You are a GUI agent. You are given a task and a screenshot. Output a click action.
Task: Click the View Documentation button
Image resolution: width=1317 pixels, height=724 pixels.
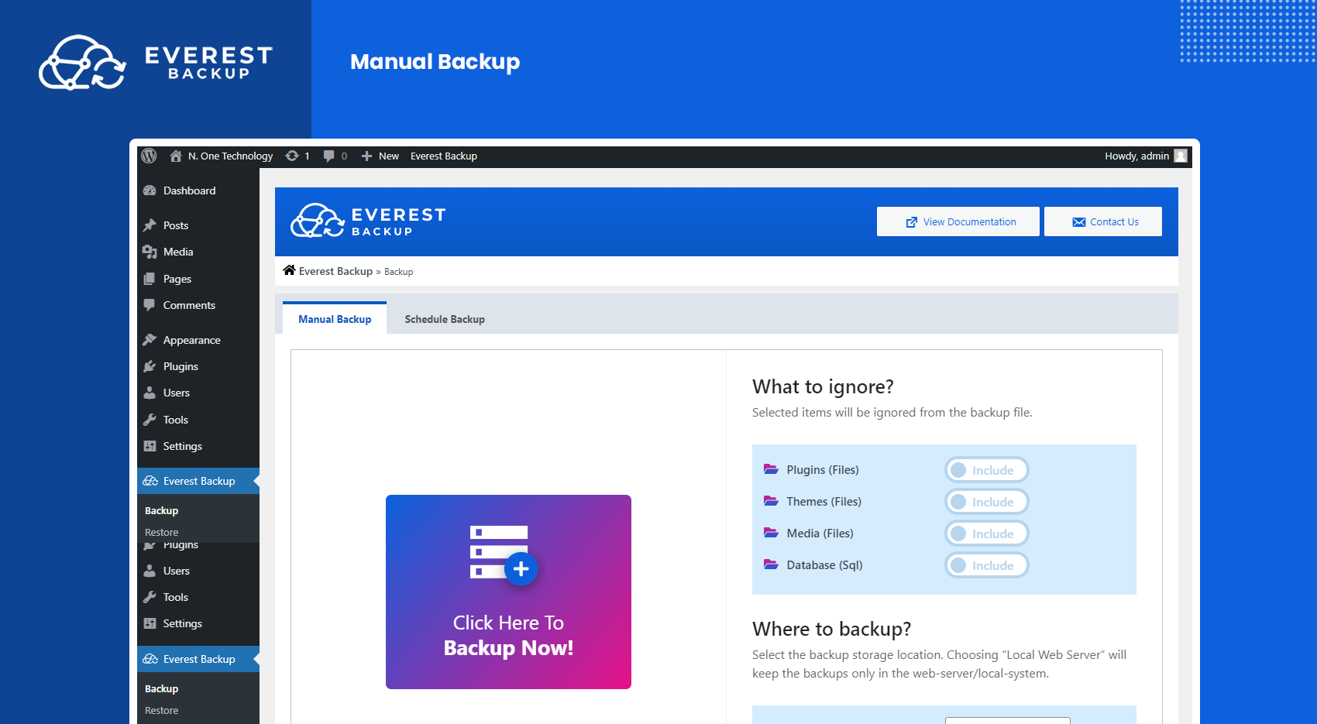coord(958,221)
